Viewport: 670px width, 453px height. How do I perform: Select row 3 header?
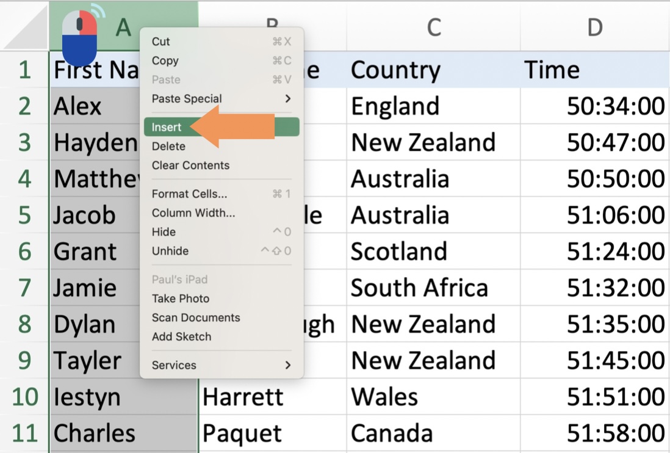(x=24, y=142)
